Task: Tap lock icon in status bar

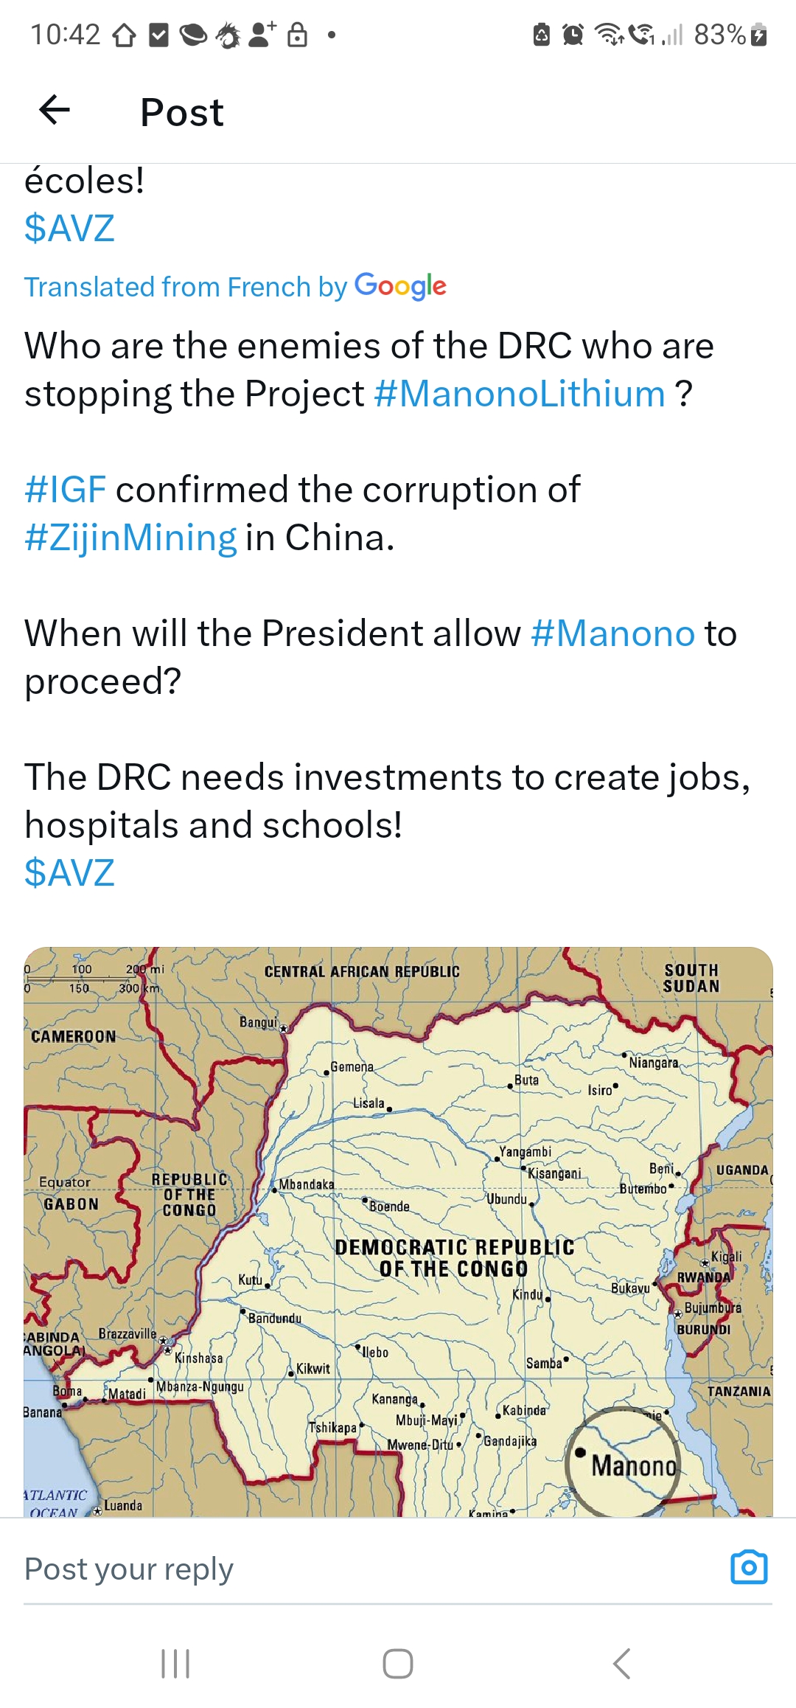Action: pyautogui.click(x=297, y=35)
